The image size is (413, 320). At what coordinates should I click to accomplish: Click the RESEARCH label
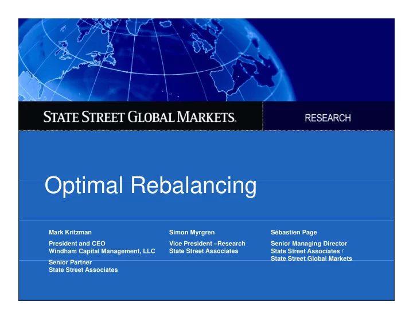tap(328, 118)
